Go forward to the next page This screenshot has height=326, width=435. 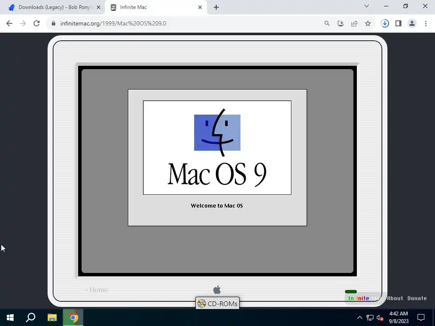[23, 23]
